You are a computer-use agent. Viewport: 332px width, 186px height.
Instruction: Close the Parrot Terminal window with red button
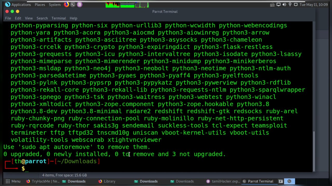[7, 11]
